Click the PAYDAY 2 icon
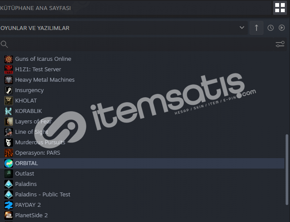The width and height of the screenshot is (290, 222). [x=9, y=205]
